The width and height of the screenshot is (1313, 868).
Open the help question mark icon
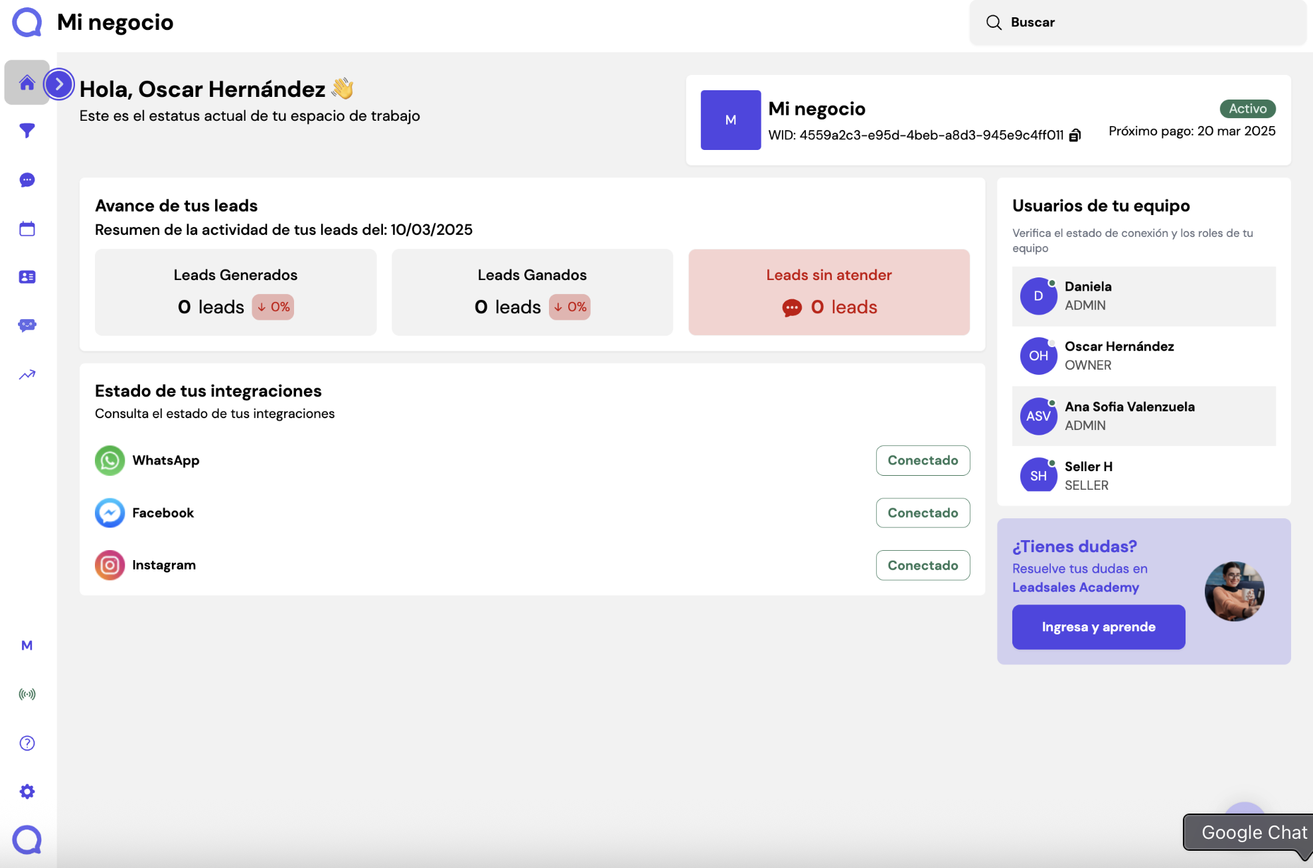point(27,743)
